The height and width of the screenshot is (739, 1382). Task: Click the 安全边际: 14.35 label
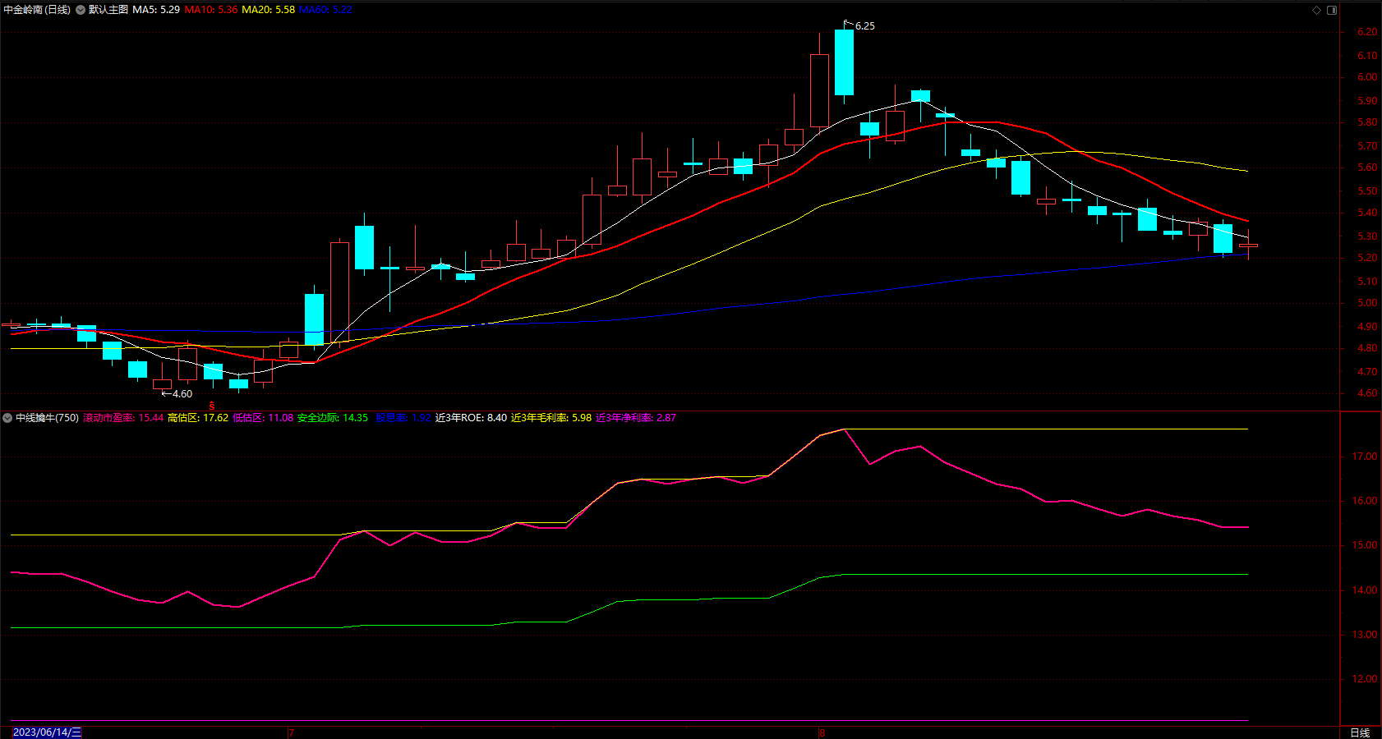click(333, 418)
